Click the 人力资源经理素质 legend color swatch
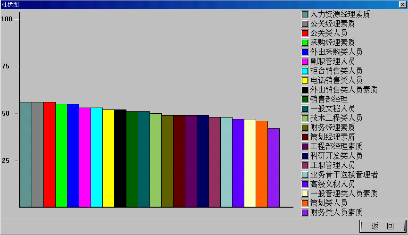408x235 pixels. pyautogui.click(x=305, y=14)
